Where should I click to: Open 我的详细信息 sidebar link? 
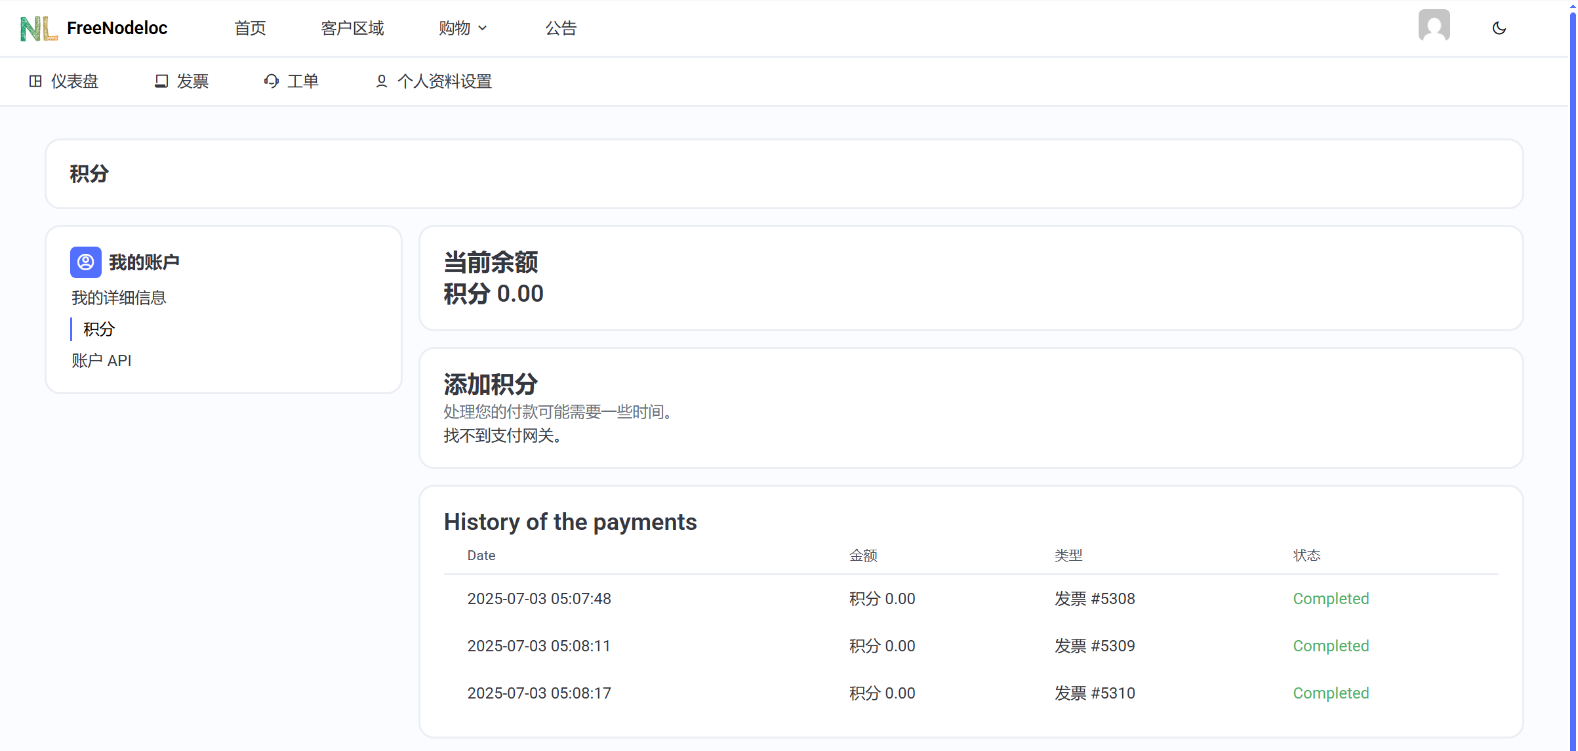(x=119, y=298)
